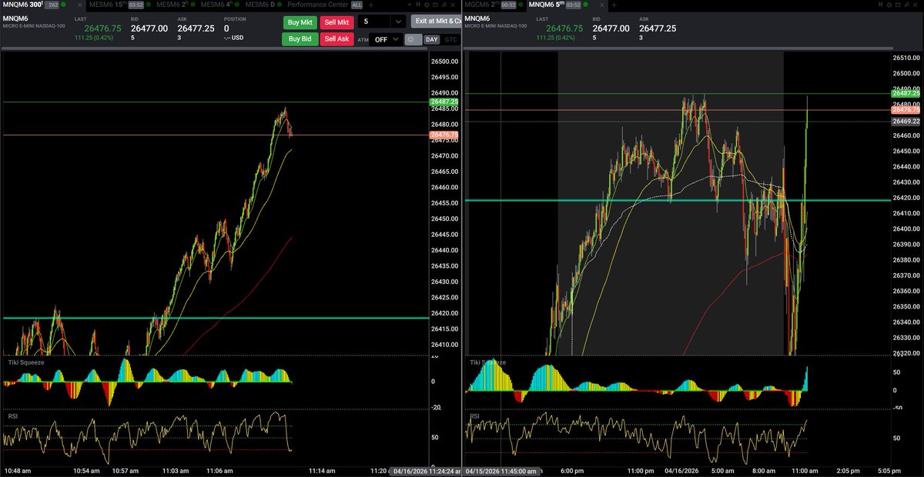This screenshot has width=924, height=477.
Task: Click Exit at Mkt & Cxl button
Action: (436, 22)
